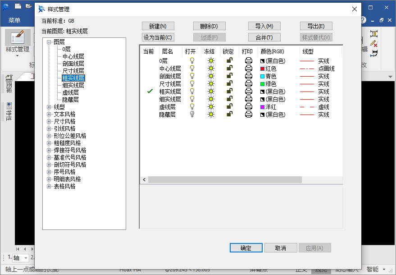
Task: Click the cyan color swatch of 剖面线层
Action: [262, 76]
